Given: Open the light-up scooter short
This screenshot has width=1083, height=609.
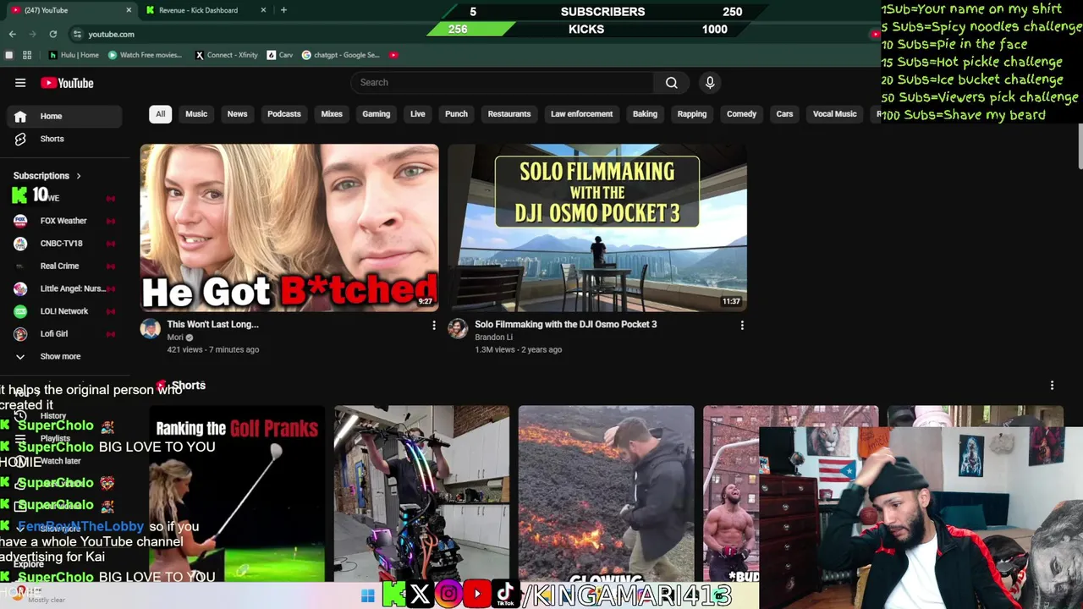Looking at the screenshot, I should pos(421,494).
